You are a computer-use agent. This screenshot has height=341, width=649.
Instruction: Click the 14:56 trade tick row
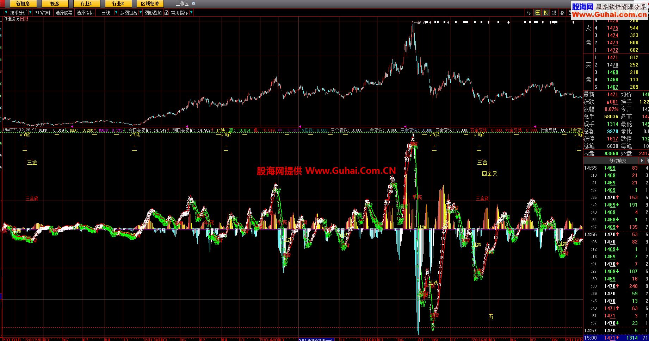(616, 234)
